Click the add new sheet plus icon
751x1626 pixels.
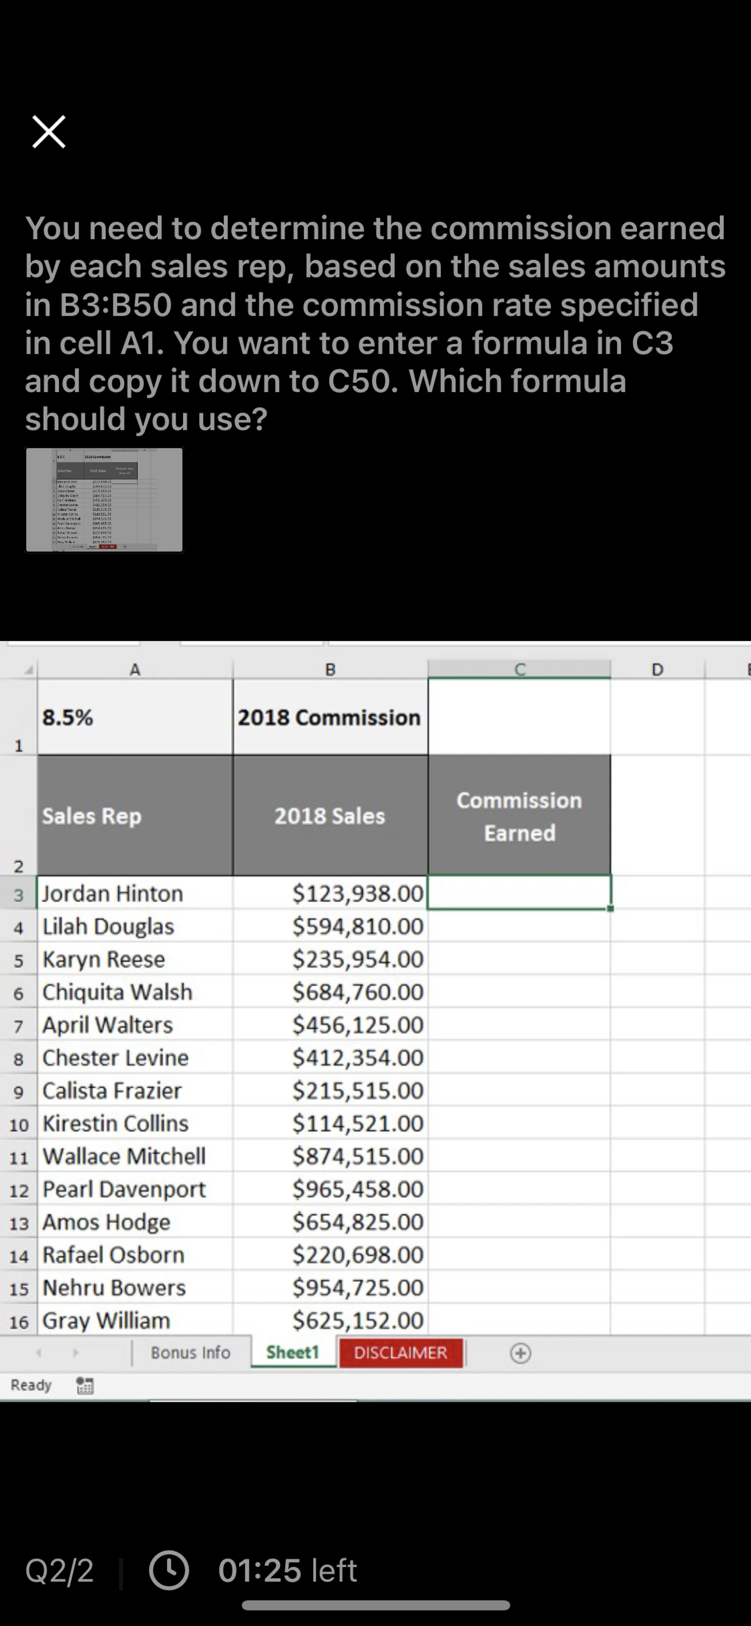(x=521, y=1353)
